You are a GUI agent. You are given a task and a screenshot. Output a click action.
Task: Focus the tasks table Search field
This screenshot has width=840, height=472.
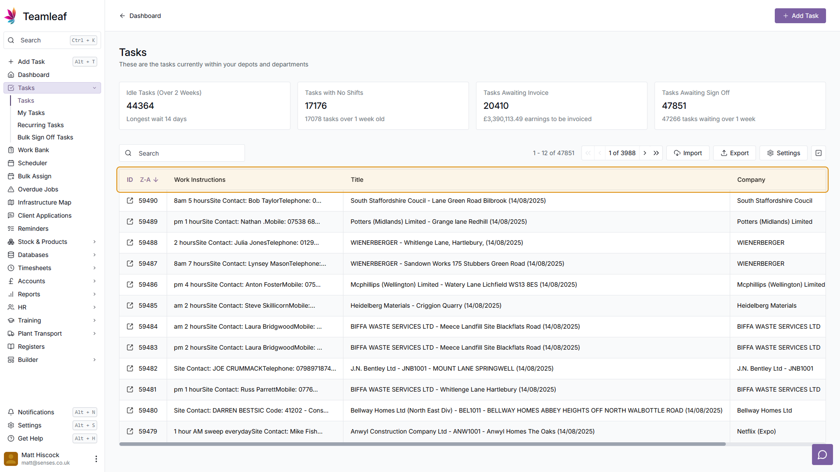pyautogui.click(x=182, y=153)
